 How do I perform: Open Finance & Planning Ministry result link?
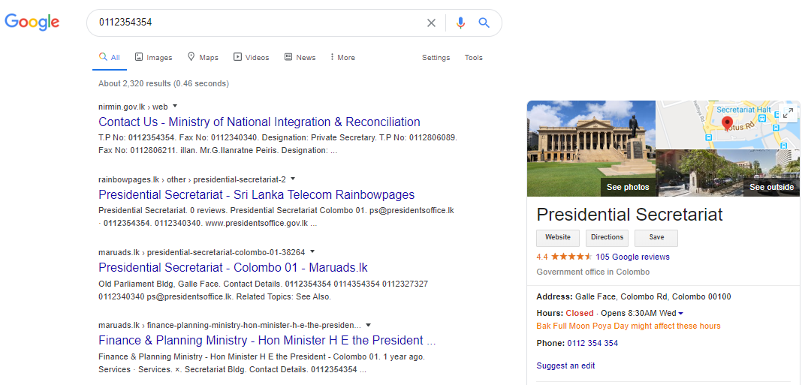pos(267,340)
